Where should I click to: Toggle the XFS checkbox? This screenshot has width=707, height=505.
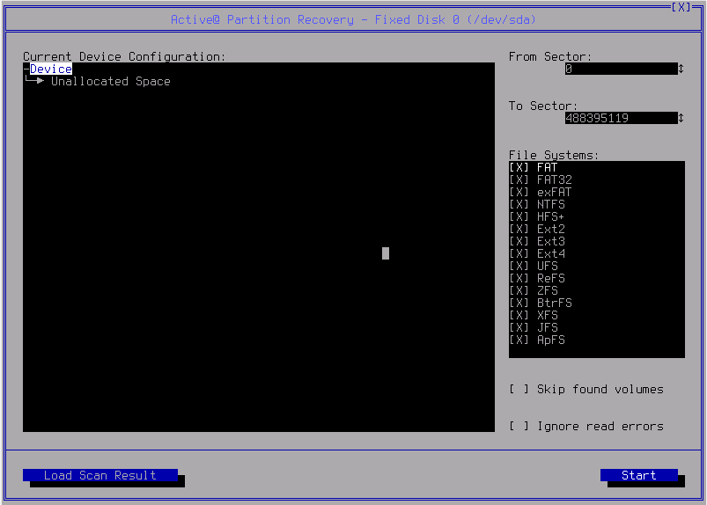(x=519, y=315)
